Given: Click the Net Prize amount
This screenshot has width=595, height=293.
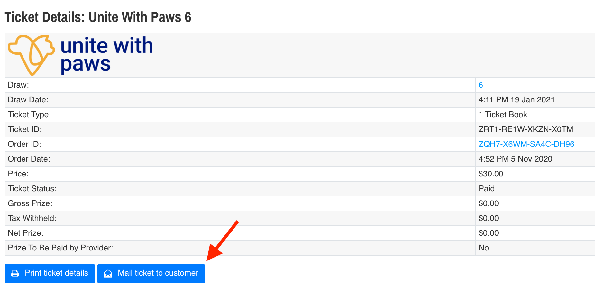Looking at the screenshot, I should pos(489,233).
